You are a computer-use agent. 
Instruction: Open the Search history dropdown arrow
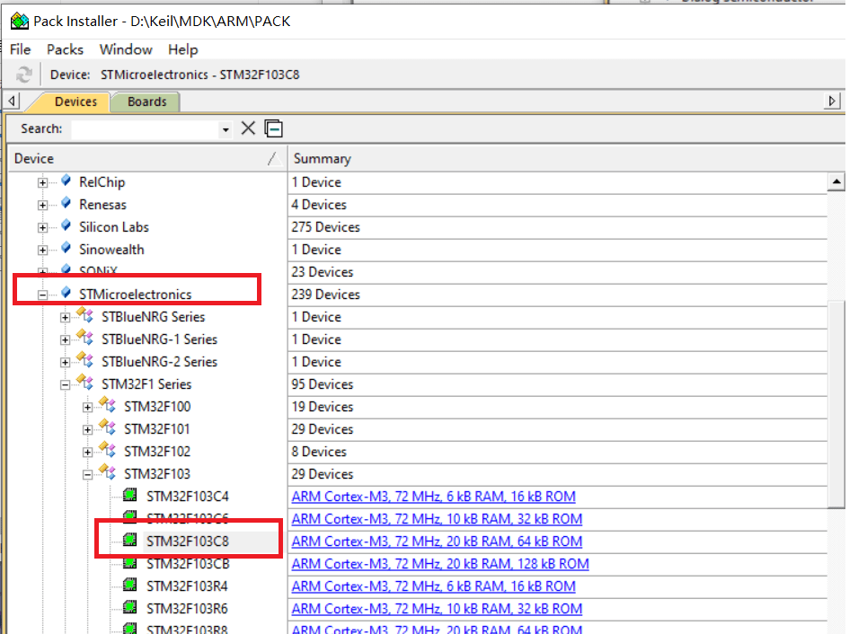click(x=226, y=129)
